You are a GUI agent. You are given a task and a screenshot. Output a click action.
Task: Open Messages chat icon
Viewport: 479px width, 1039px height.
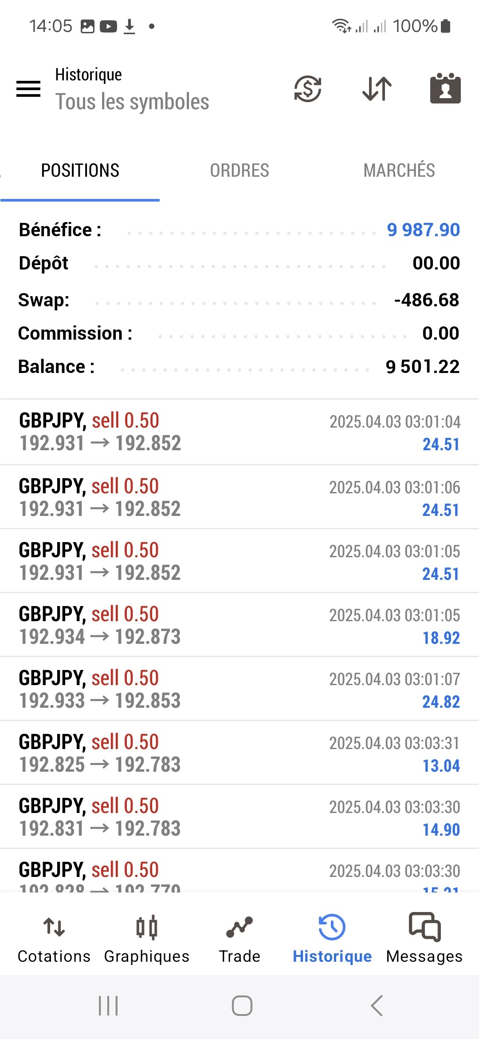click(424, 928)
